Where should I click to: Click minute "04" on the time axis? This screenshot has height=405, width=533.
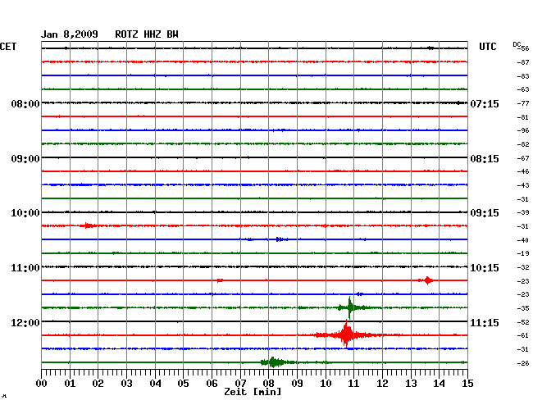(155, 383)
